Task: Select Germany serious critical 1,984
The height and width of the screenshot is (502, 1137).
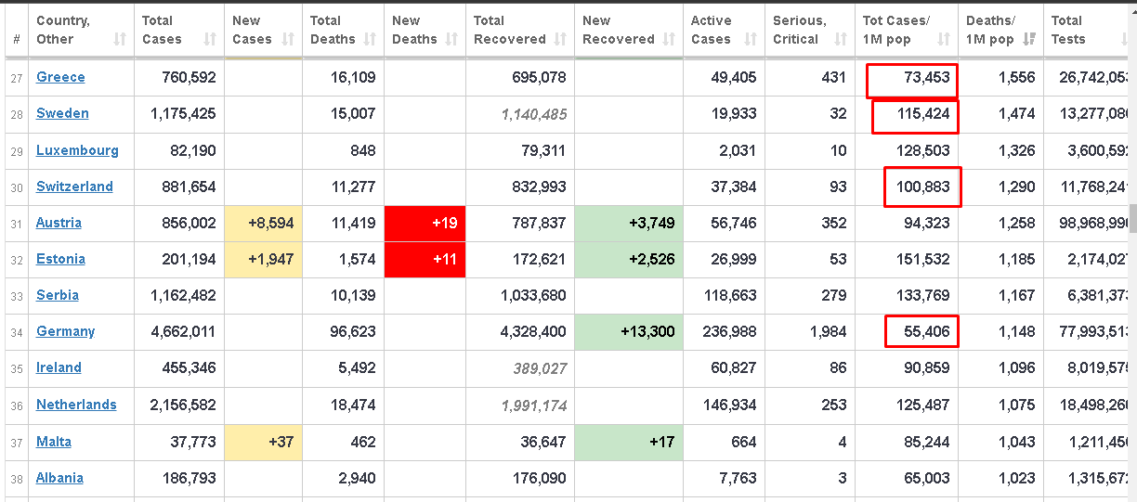Action: [828, 331]
